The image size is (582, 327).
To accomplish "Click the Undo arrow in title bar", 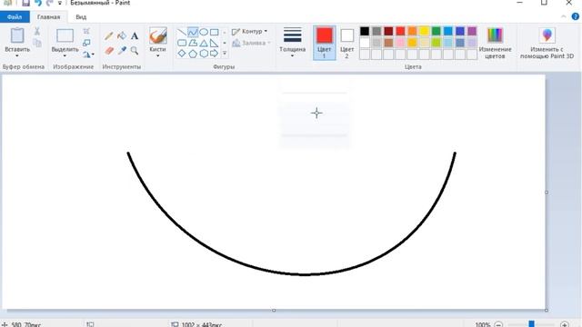I will click(x=38, y=3).
